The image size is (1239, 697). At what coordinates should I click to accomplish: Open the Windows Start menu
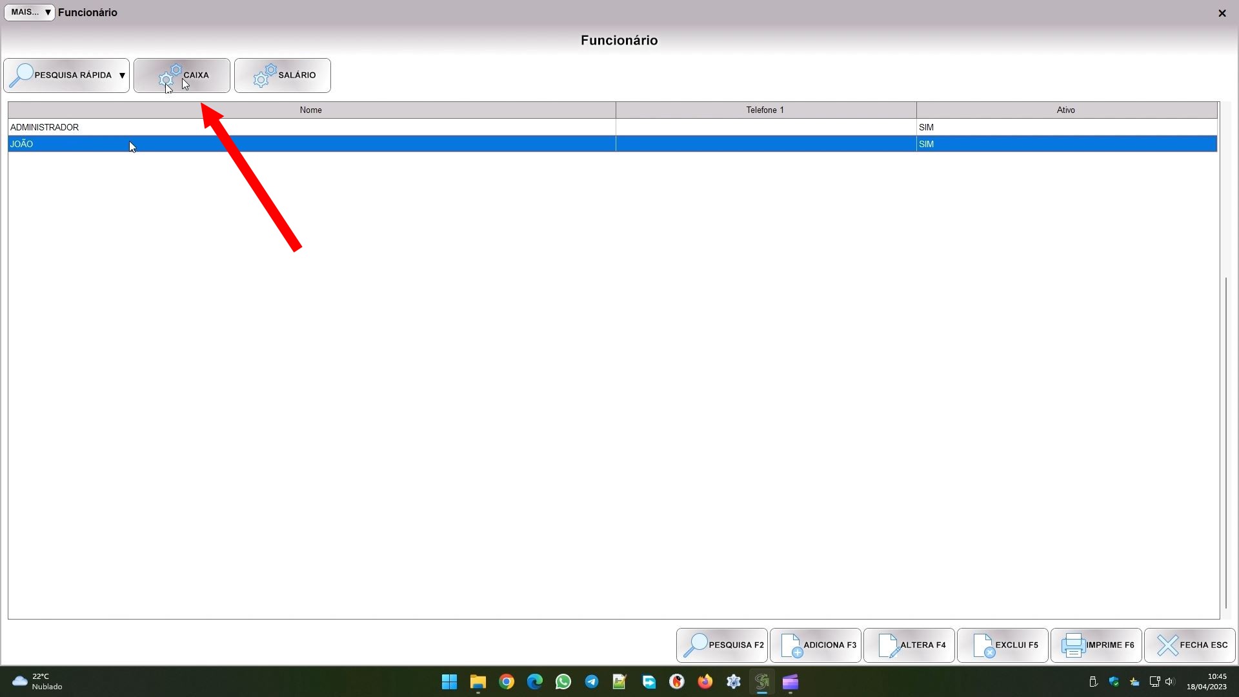[x=450, y=682]
